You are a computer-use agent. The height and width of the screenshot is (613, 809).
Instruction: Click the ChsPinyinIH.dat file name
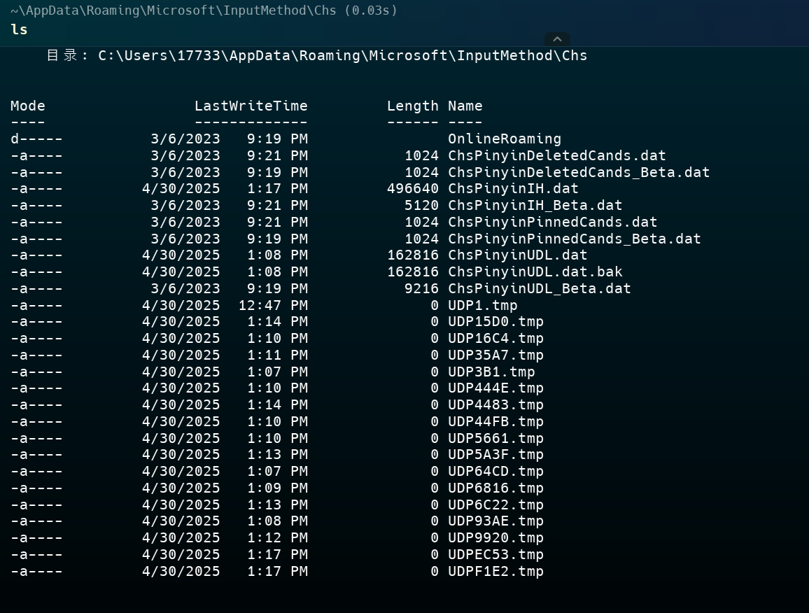pyautogui.click(x=513, y=188)
